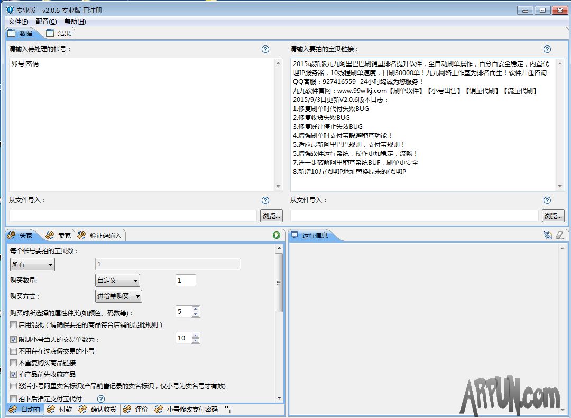Select the 买家 tab
The width and height of the screenshot is (571, 418).
[x=21, y=236]
